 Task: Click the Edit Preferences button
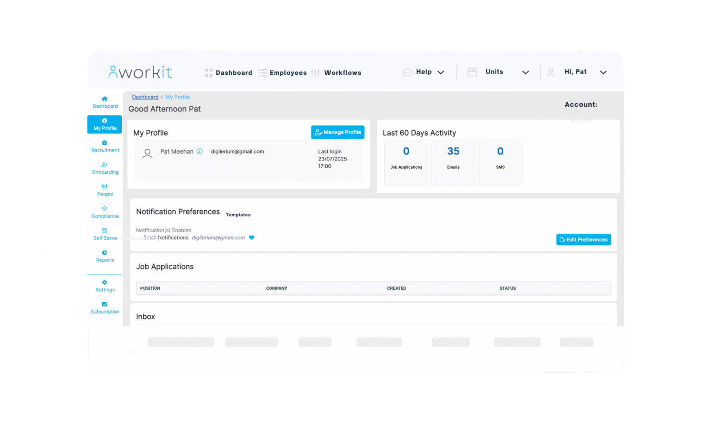pos(583,239)
